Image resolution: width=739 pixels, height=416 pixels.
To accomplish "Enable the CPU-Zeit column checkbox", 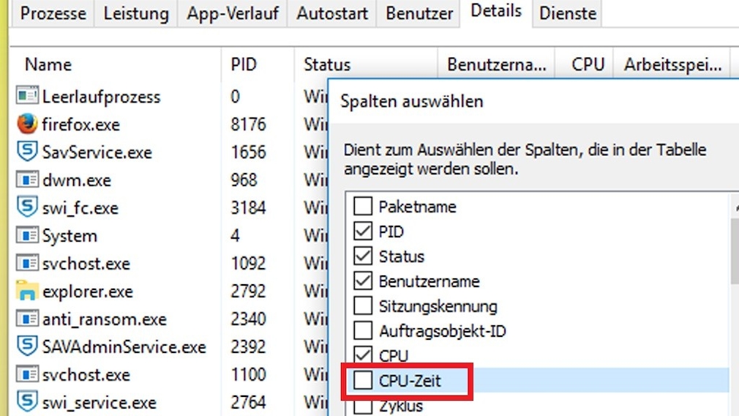I will point(363,380).
